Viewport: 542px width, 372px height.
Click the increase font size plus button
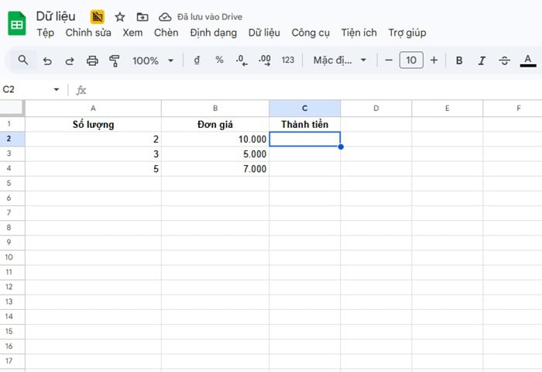tap(434, 60)
